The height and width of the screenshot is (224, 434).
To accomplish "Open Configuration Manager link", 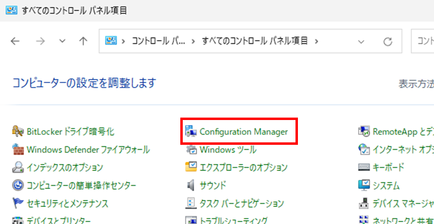I will point(244,132).
